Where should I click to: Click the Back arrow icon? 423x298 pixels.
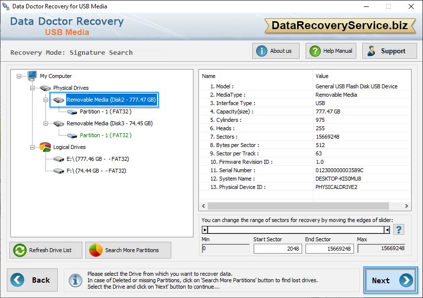[x=17, y=280]
